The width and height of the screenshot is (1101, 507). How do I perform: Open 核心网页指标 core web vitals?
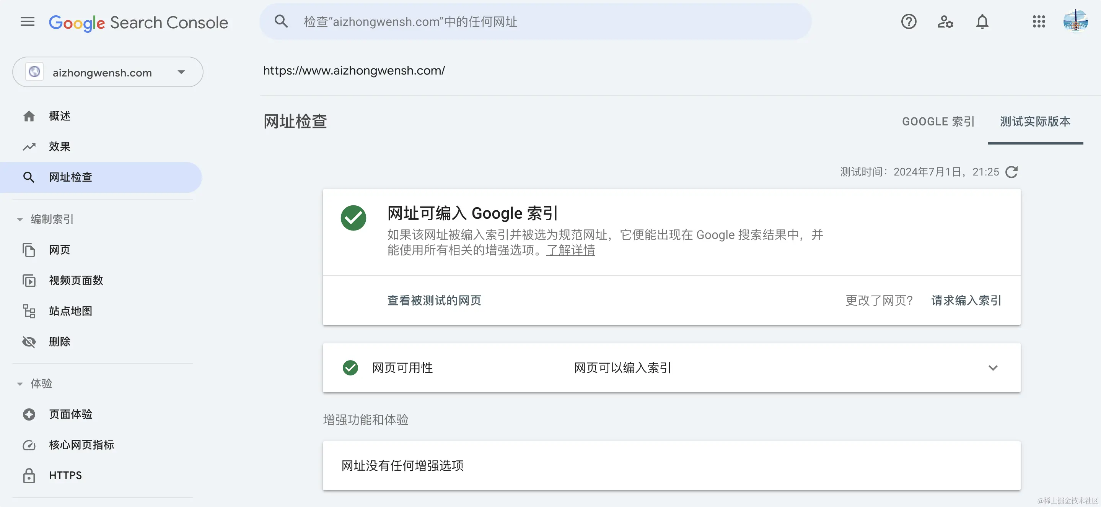coord(81,445)
